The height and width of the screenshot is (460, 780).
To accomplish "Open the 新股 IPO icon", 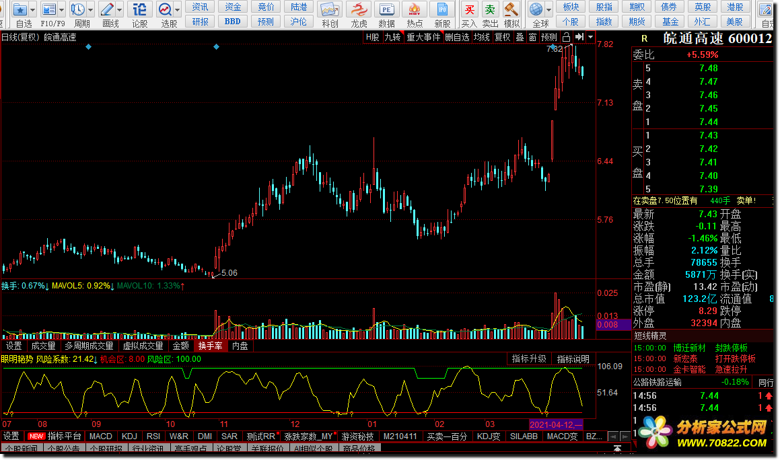I will point(442,9).
